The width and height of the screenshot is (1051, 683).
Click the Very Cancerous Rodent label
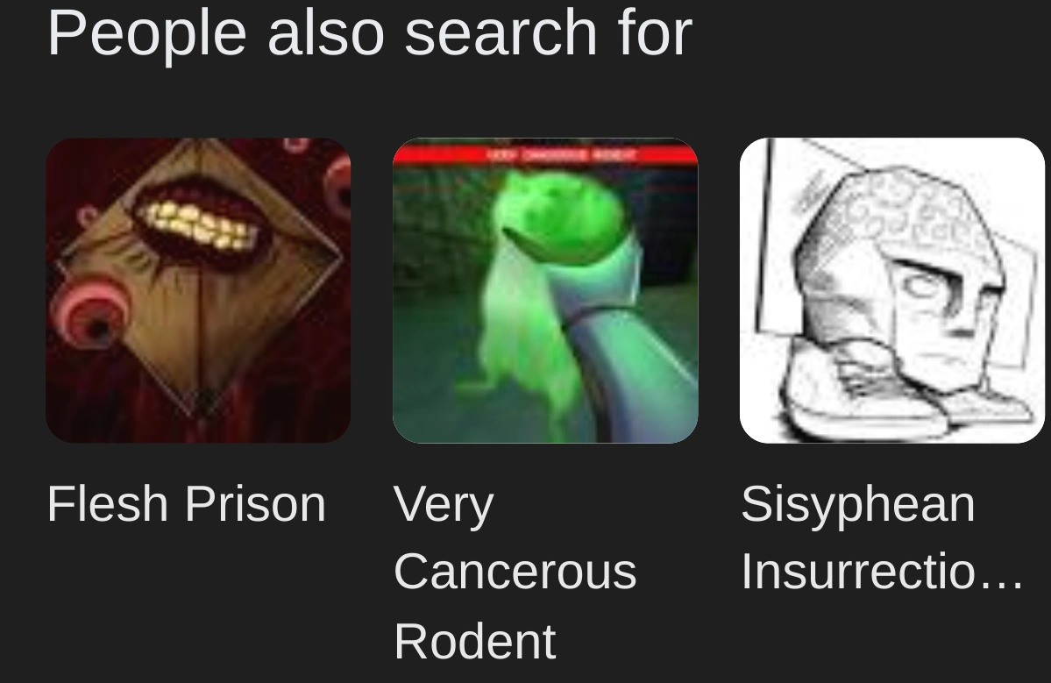[515, 573]
